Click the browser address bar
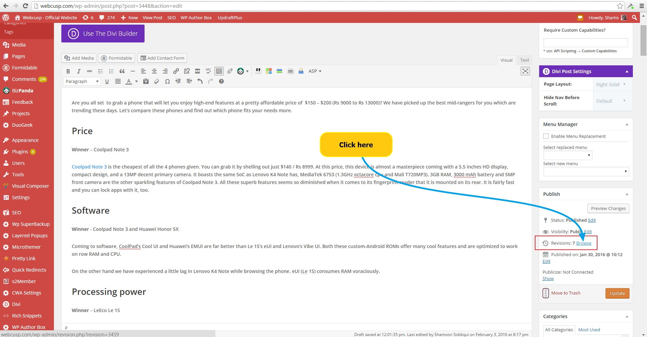647x337 pixels. [323, 6]
